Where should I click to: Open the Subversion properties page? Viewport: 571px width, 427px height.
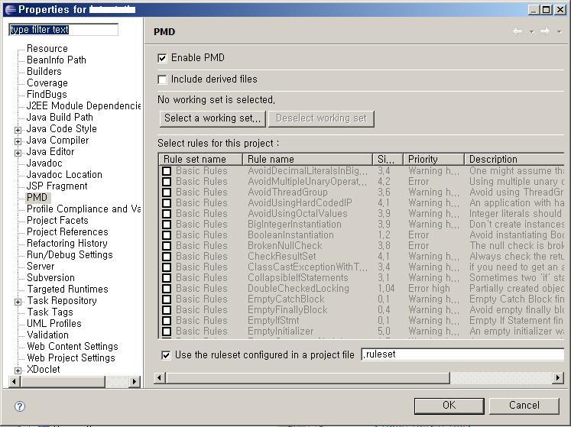(50, 278)
